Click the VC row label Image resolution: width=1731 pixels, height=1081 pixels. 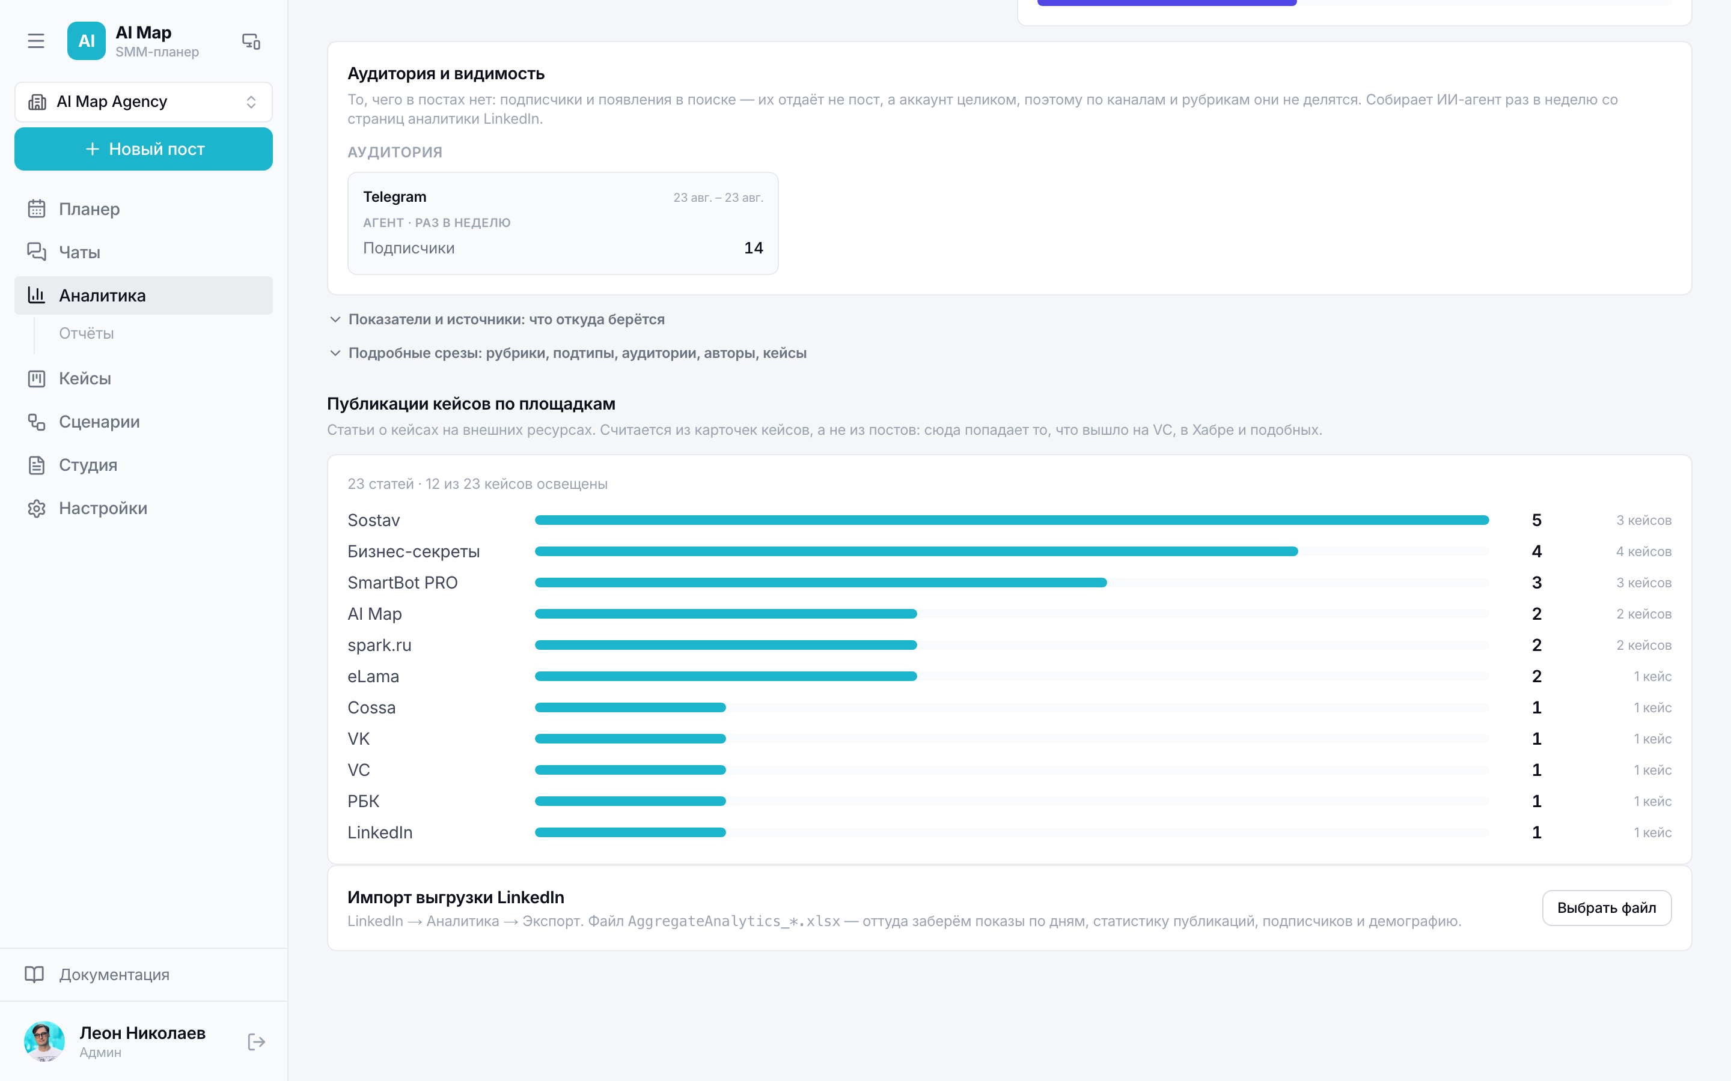pyautogui.click(x=358, y=770)
